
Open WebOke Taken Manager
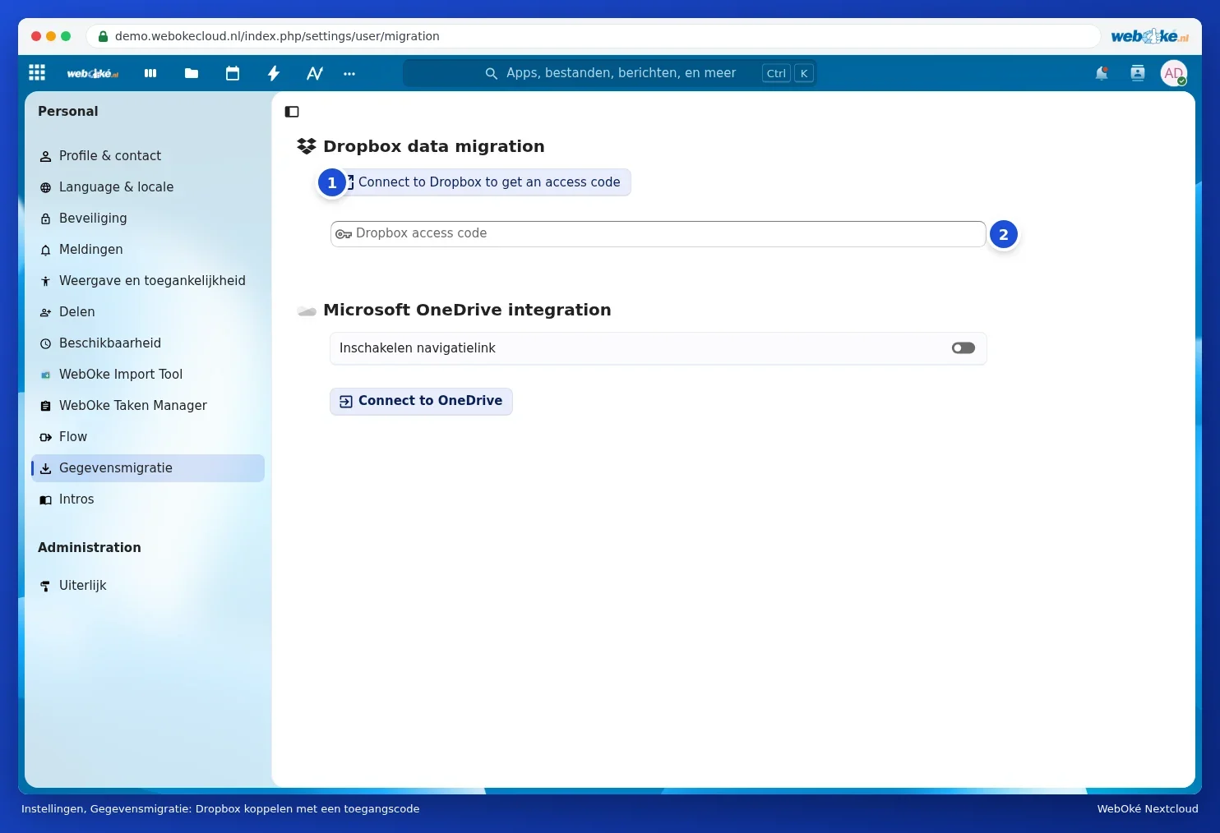pos(148,406)
